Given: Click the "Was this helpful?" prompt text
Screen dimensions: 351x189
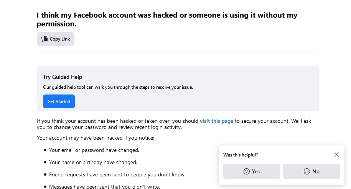Looking at the screenshot, I should [241, 155].
